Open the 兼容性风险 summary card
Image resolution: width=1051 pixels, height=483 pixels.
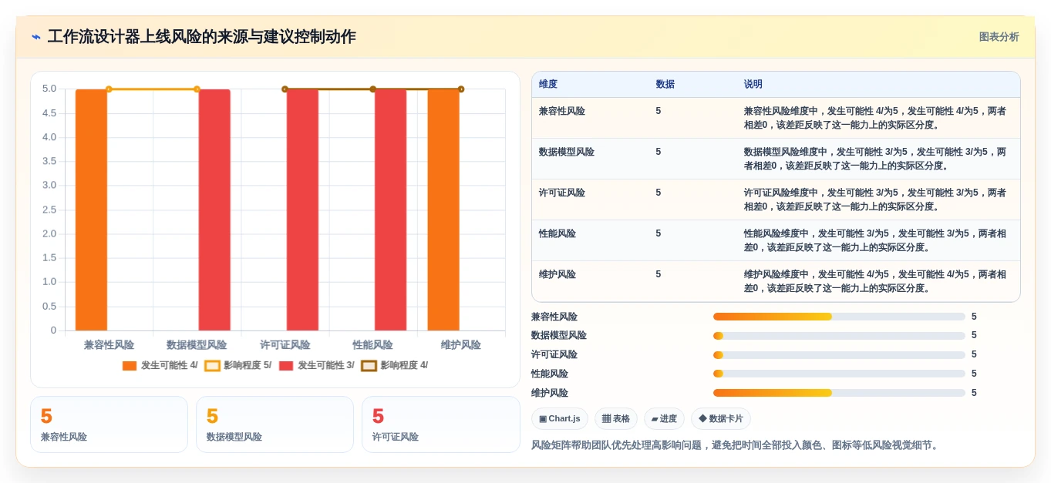[x=109, y=424]
